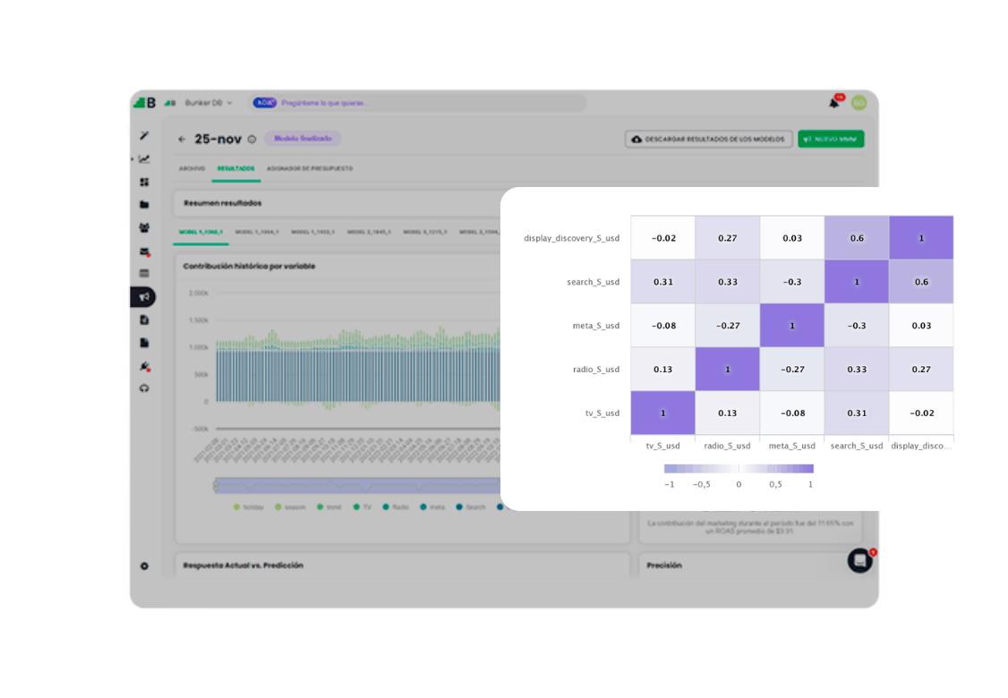Expand the analytics sidebar submenu arrow

click(x=132, y=158)
